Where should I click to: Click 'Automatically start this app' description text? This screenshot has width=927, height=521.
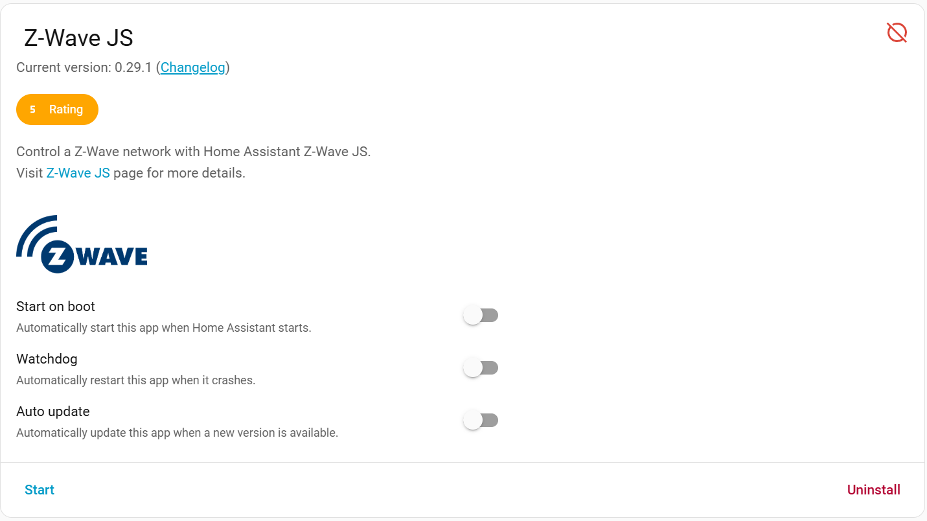pyautogui.click(x=164, y=328)
